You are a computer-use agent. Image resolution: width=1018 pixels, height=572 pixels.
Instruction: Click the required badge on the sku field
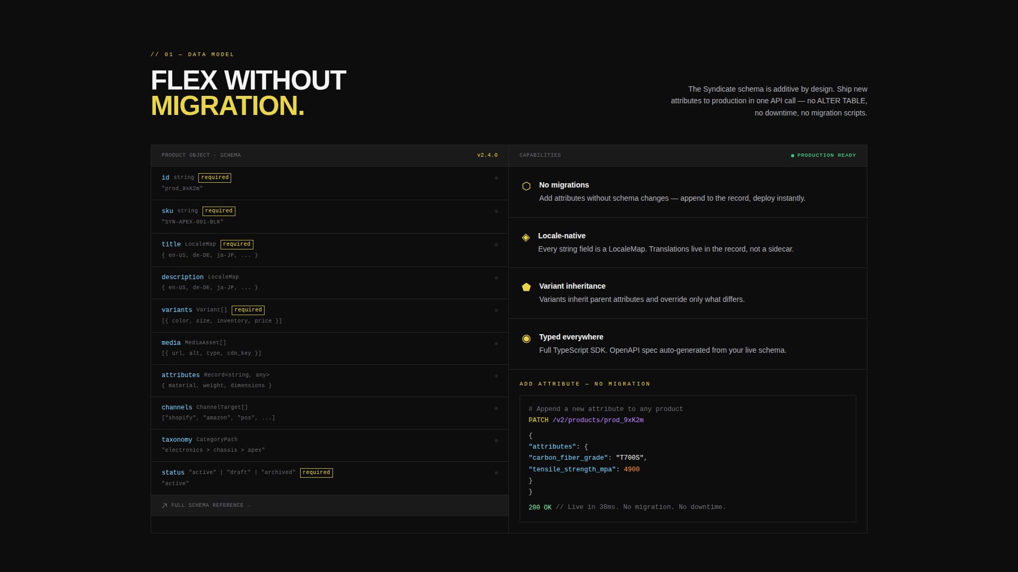(x=219, y=211)
